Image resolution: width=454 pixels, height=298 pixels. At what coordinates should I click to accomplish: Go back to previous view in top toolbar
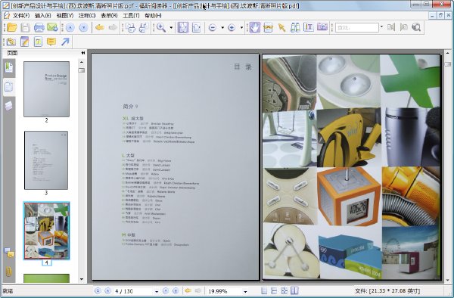point(100,27)
